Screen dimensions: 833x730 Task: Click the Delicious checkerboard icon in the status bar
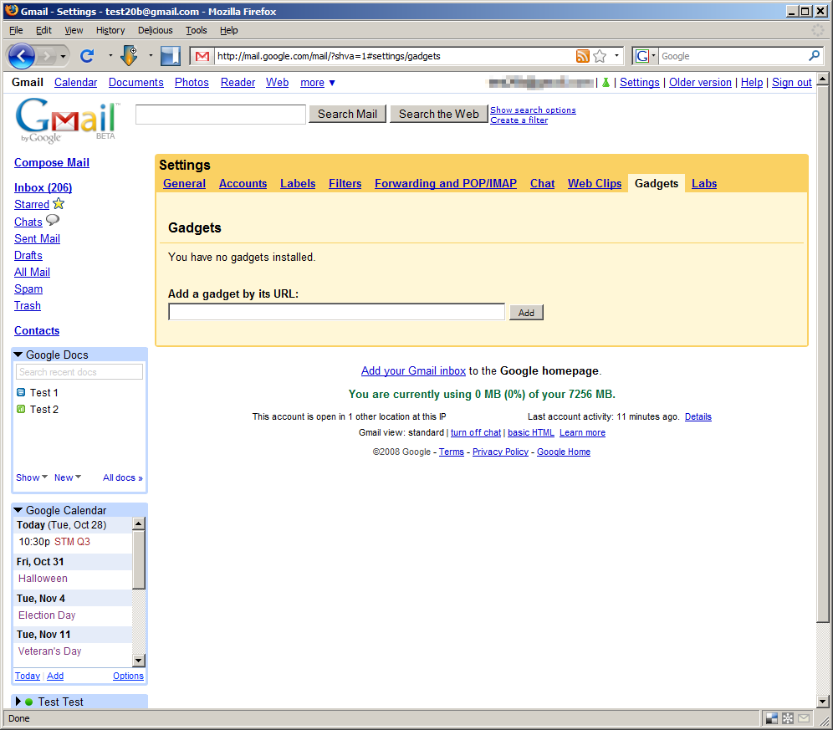[772, 718]
